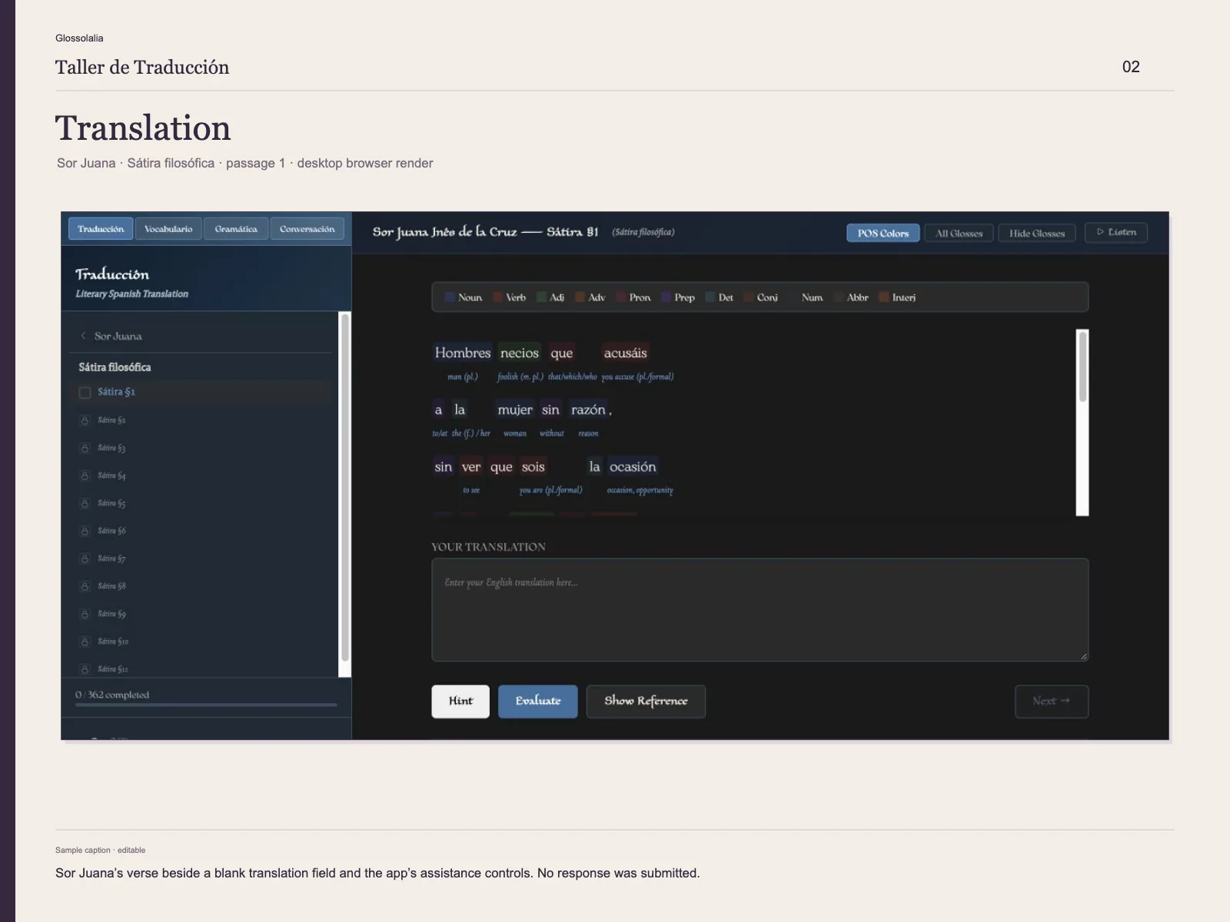Image resolution: width=1230 pixels, height=922 pixels.
Task: Click the gloss 'occasion, opportunity'
Action: tap(640, 490)
